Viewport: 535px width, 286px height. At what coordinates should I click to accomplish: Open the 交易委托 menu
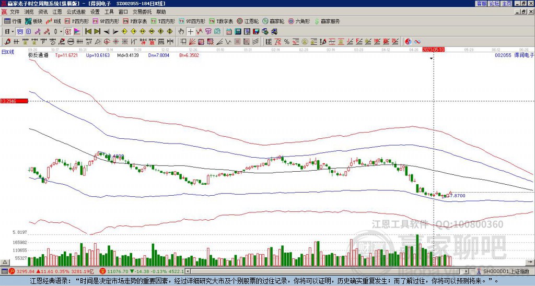click(142, 12)
